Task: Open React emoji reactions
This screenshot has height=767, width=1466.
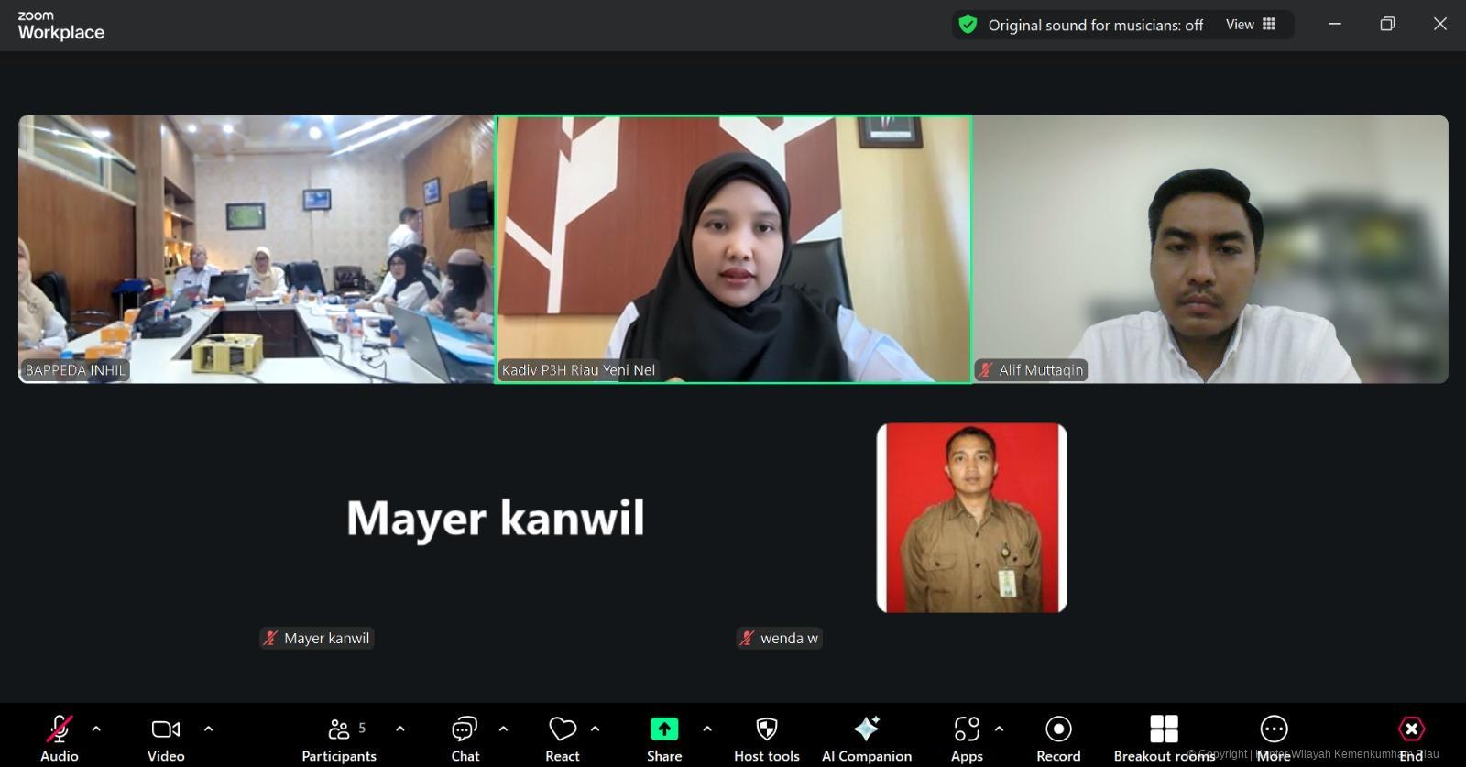Action: (562, 738)
